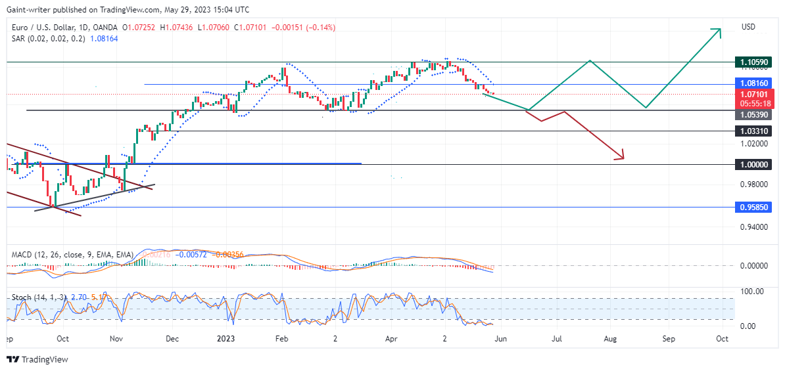Click the blue 1.08160 price tag

click(x=754, y=83)
